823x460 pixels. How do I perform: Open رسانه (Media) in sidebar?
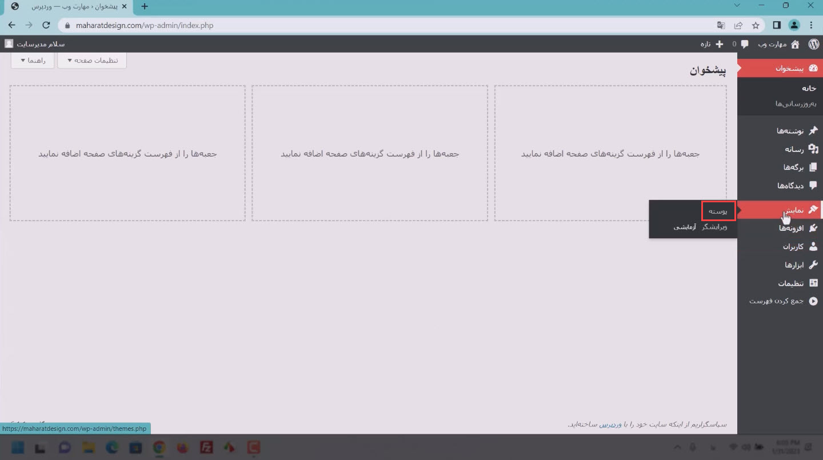[x=780, y=149]
